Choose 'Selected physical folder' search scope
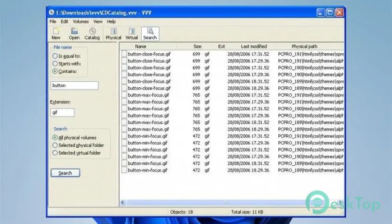Viewport: 392px width, 224px height. tap(55, 145)
